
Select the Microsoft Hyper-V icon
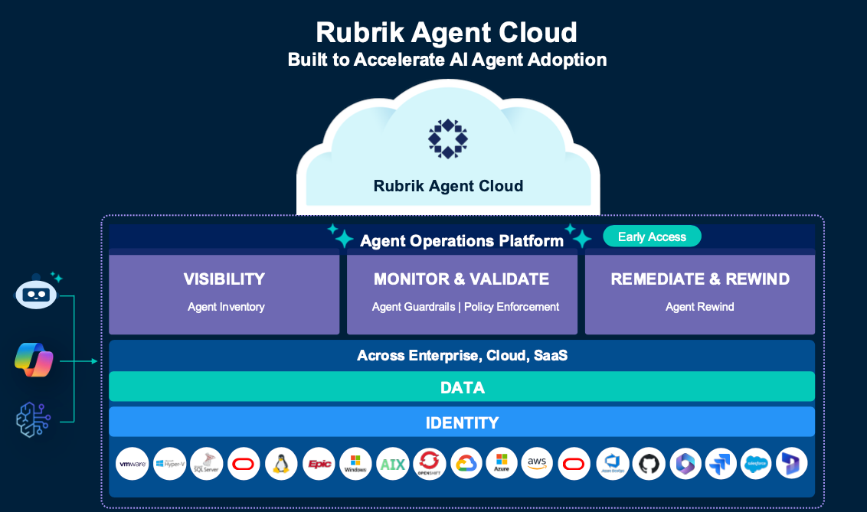(170, 463)
